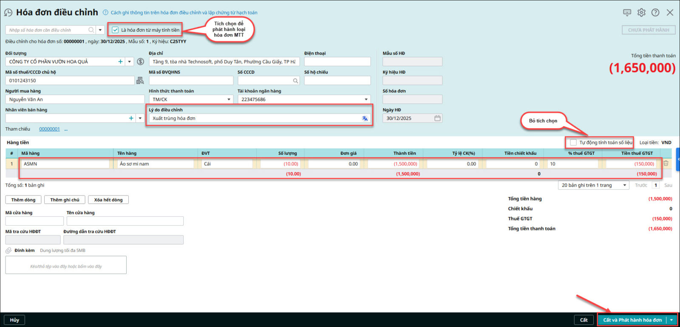The width and height of the screenshot is (680, 327).
Task: Expand Hình thức thanh toán dropdown
Action: tap(229, 100)
